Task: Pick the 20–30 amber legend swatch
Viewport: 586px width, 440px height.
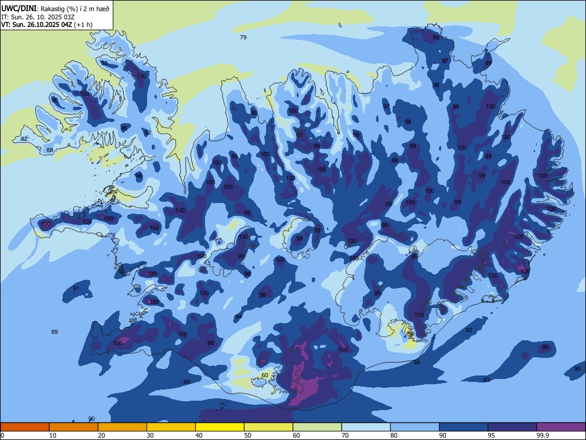Action: coord(122,427)
